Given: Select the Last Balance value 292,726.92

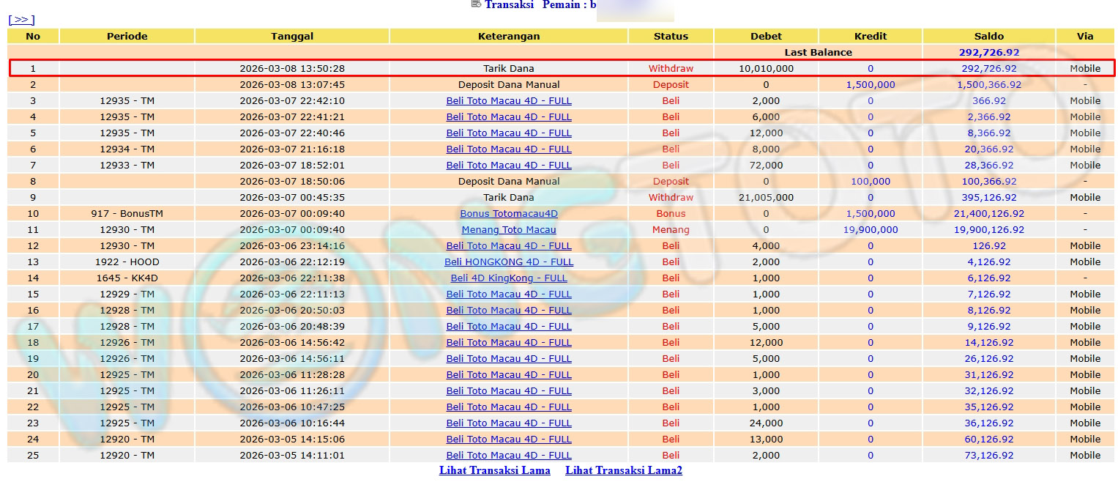Looking at the screenshot, I should point(988,53).
